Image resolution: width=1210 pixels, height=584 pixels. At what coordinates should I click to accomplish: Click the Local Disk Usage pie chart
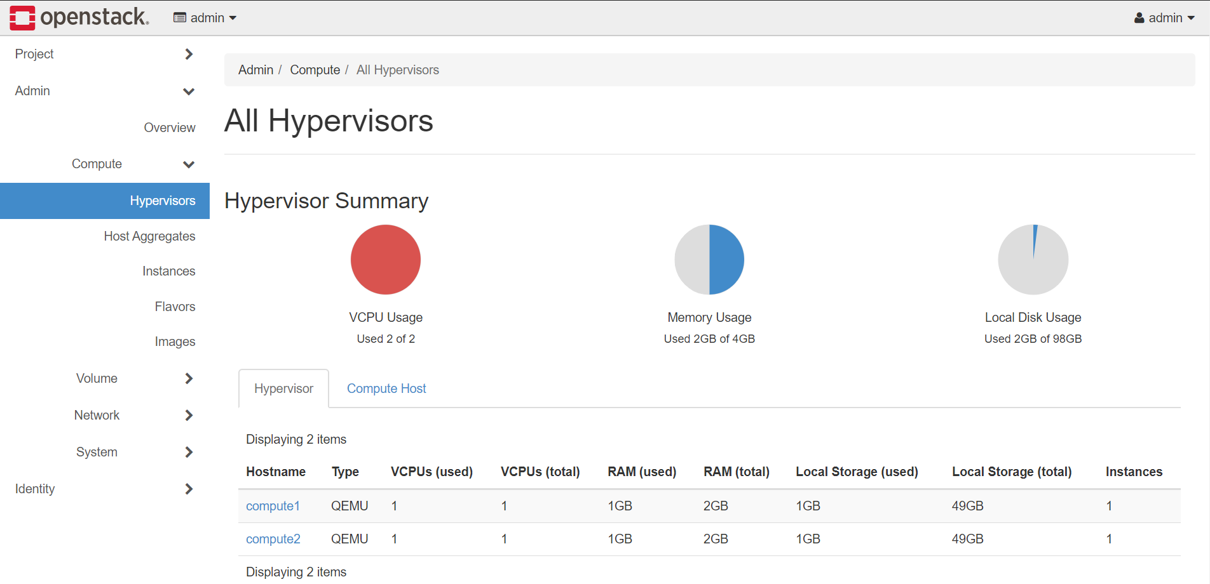[x=1033, y=260]
